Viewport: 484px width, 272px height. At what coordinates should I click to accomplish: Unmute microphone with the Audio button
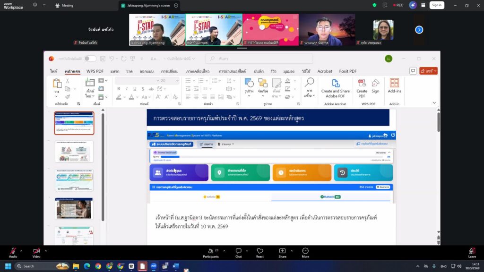click(x=13, y=251)
